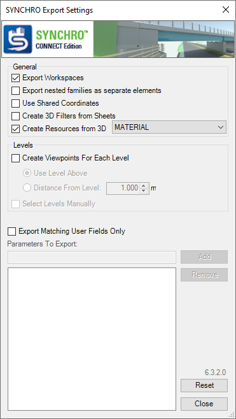This screenshot has width=236, height=419.
Task: Check Export Matching User Fields Only
Action: [x=11, y=231]
